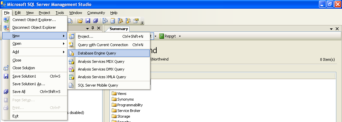Viewport: 342px width, 122px height.
Task: Select the Synonyms folder in Summary
Action: 123,99
